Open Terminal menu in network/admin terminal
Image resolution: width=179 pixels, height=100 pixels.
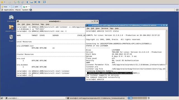(105, 28)
